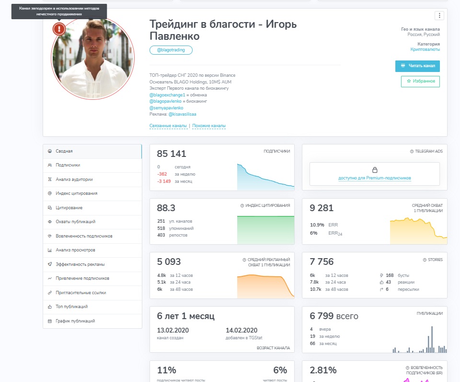Open the Анализ аудитории section

[x=92, y=179]
